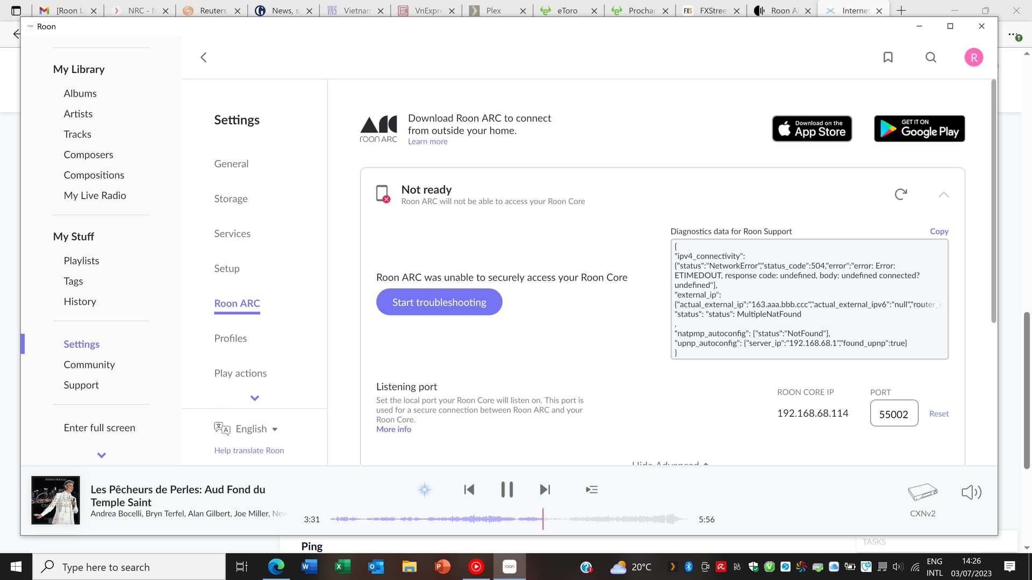Viewport: 1032px width, 580px height.
Task: Click the Start troubleshooting button
Action: pos(439,302)
